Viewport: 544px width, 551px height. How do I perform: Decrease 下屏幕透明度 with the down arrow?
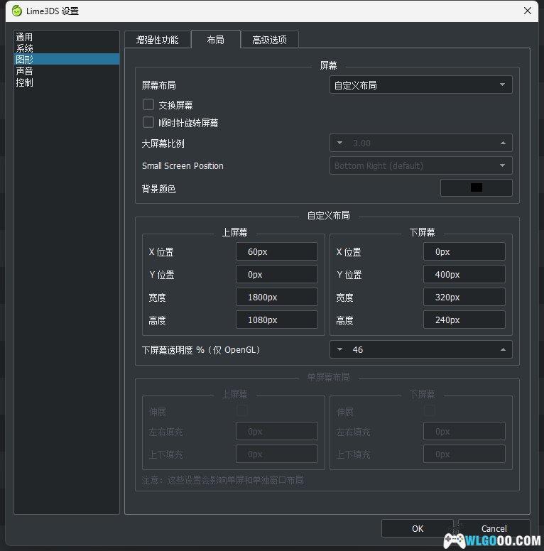click(x=339, y=349)
